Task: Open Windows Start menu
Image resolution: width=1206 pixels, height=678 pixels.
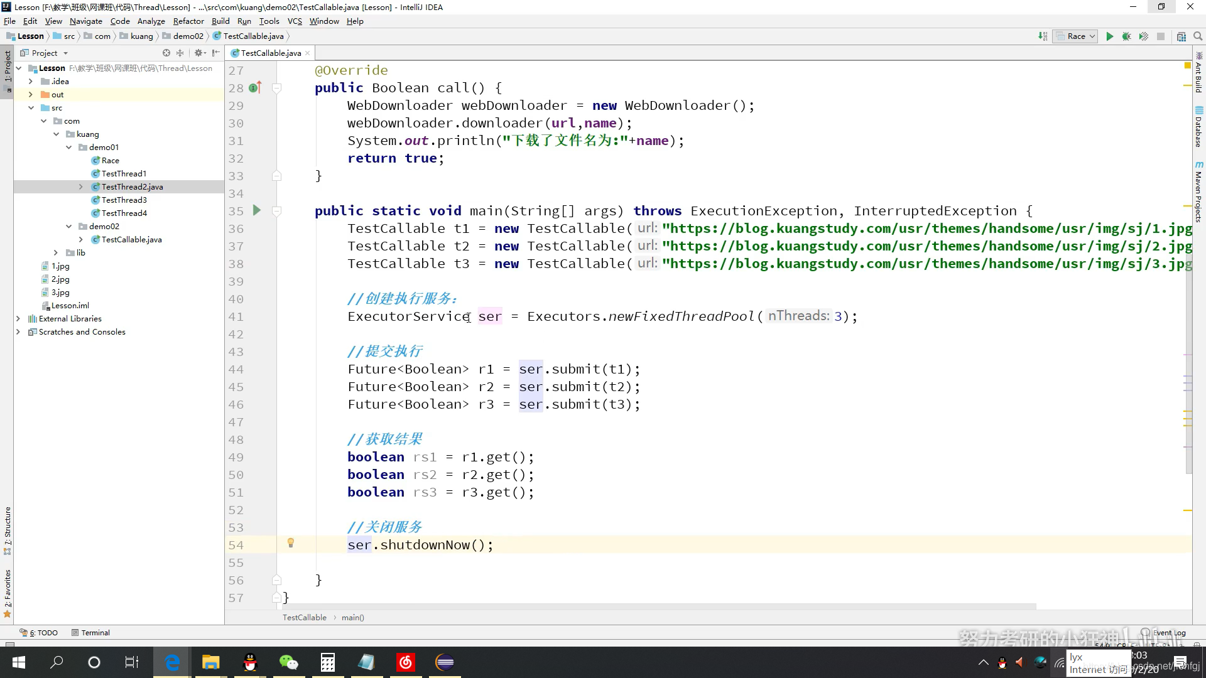Action: point(19,662)
